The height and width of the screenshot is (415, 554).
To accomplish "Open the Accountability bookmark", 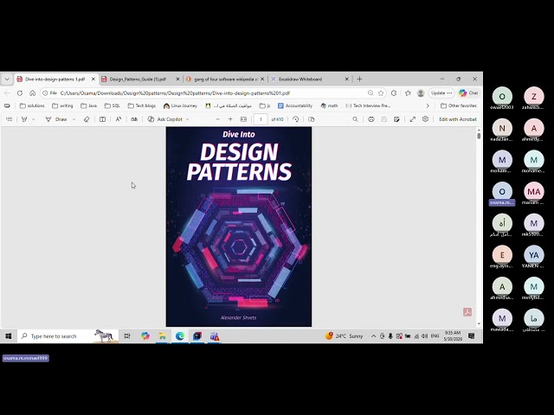I will [295, 105].
